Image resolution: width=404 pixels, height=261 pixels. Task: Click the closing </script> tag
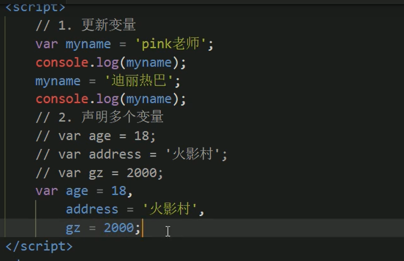pyautogui.click(x=39, y=246)
